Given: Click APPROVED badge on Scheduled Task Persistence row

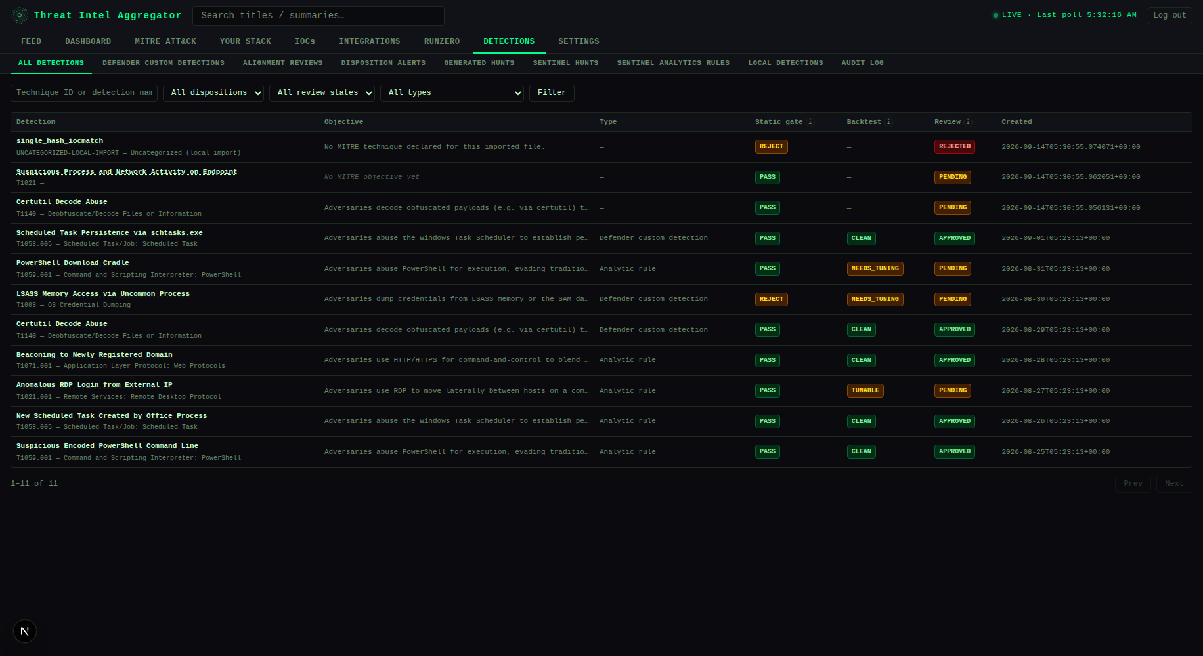Looking at the screenshot, I should coord(955,238).
